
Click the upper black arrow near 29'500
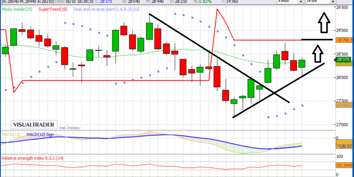click(324, 20)
